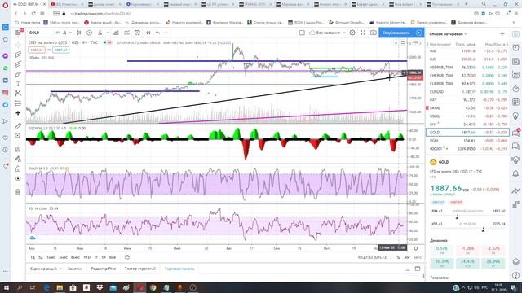This screenshot has width=522, height=293.
Task: Activate the zoom-in tool in left toolbar
Action: point(18,136)
